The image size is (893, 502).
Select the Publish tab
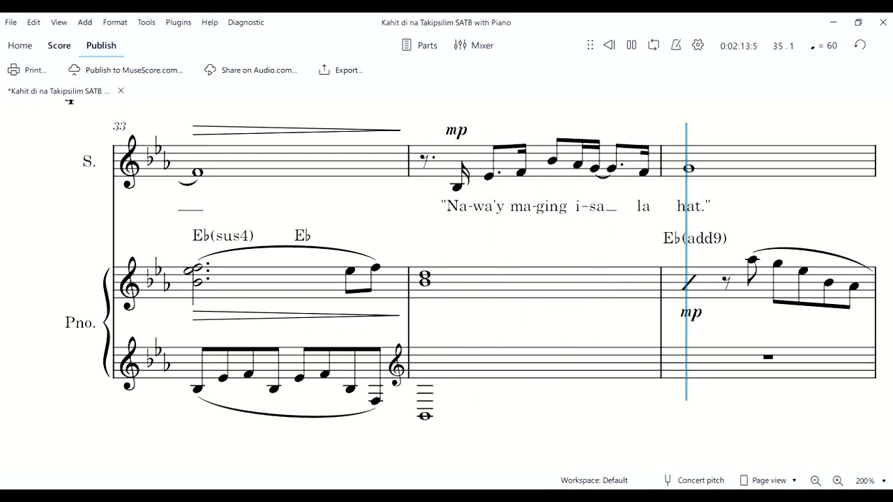101,45
